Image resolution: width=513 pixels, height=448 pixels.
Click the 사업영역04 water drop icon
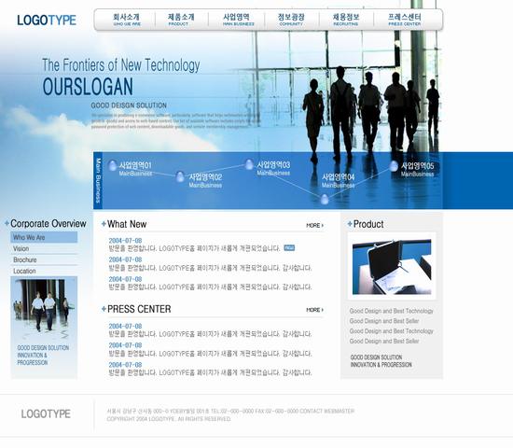pyautogui.click(x=325, y=199)
